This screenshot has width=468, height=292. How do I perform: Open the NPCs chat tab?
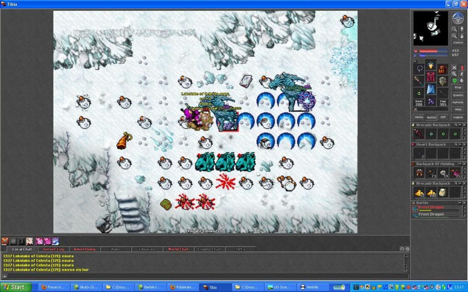tap(240, 249)
